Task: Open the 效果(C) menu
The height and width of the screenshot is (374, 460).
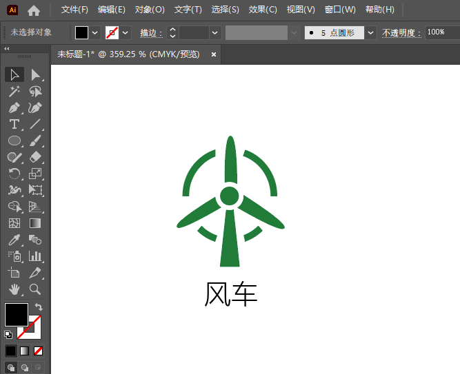Action: tap(263, 10)
